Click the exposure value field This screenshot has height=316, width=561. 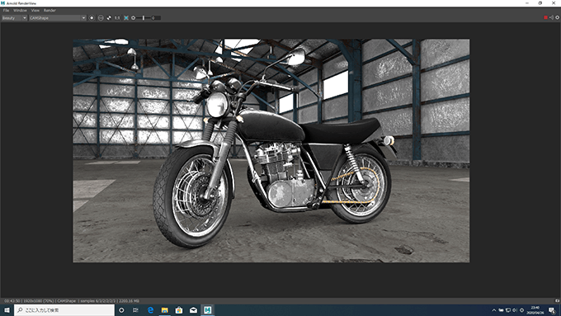pos(155,18)
